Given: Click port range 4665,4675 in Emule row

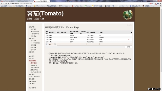Looking at the screenshot, I should click(73, 37).
